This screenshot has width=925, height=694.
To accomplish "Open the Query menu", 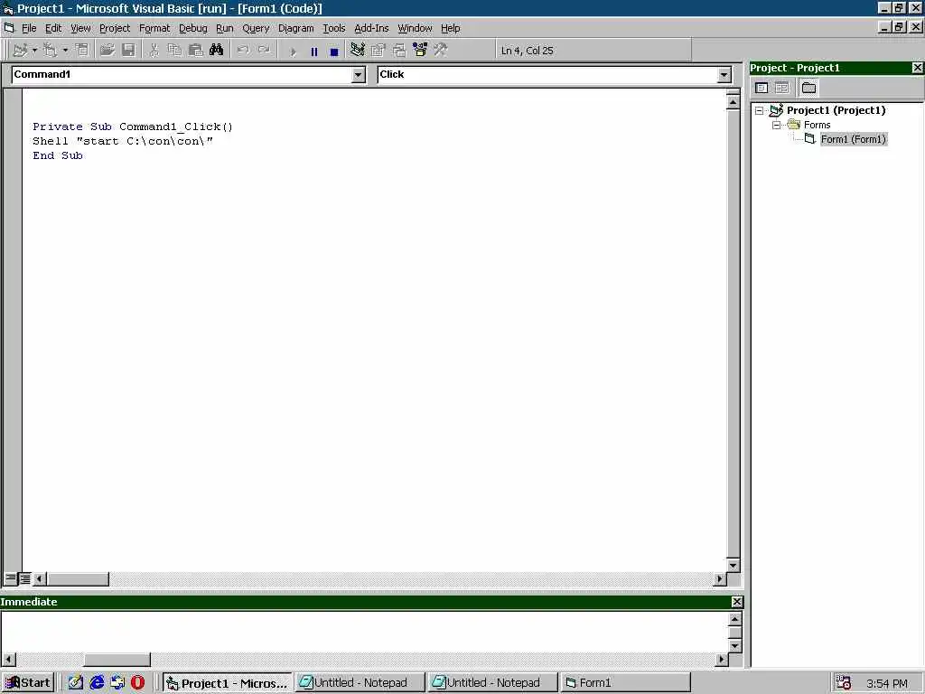I will point(256,28).
